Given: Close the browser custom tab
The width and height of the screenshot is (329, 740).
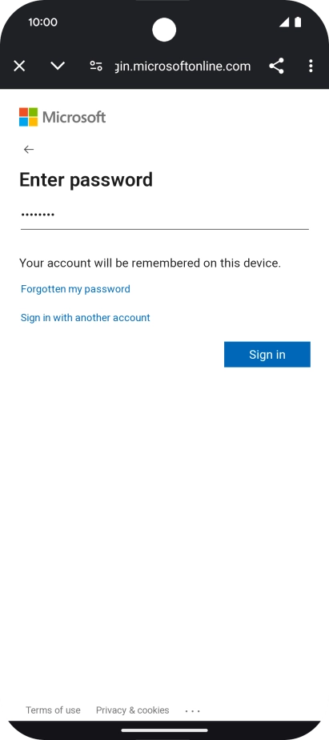Looking at the screenshot, I should (19, 66).
